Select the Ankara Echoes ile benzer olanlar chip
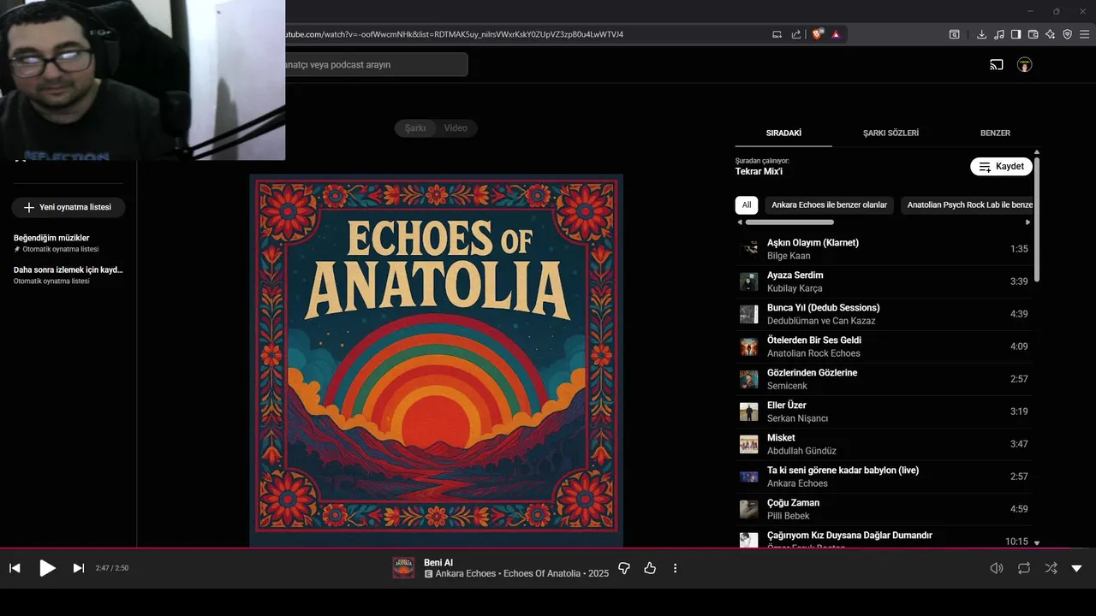The image size is (1096, 616). click(x=829, y=204)
